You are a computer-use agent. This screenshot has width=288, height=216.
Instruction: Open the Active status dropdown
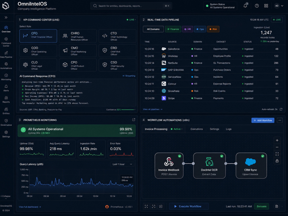tap(177, 129)
